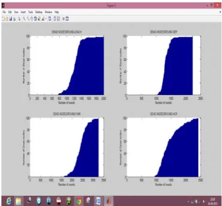Click the Insert Colorbar icon
This screenshot has width=222, height=206.
pos(54,19)
